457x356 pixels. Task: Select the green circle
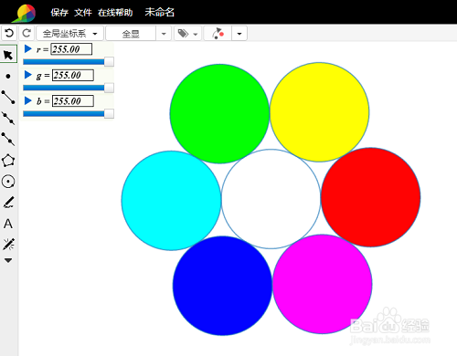pyautogui.click(x=219, y=113)
